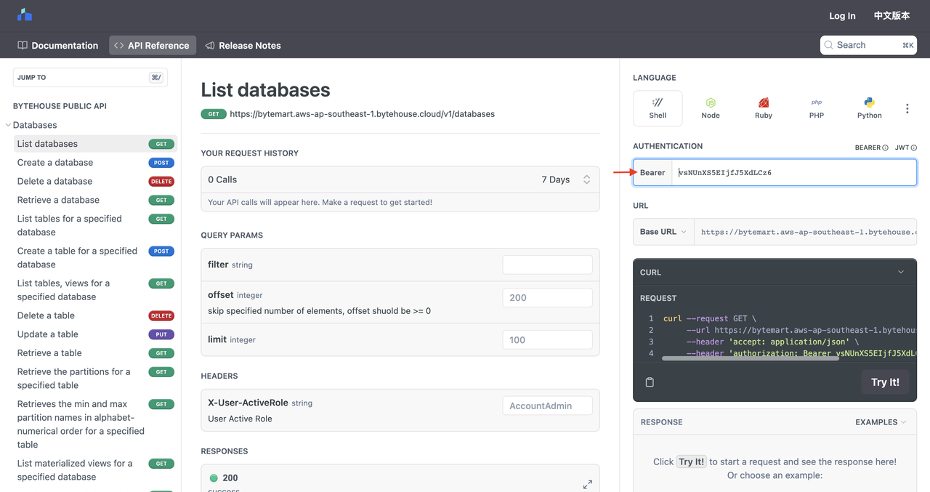930x492 pixels.
Task: Open the Base URL dropdown
Action: (x=663, y=232)
